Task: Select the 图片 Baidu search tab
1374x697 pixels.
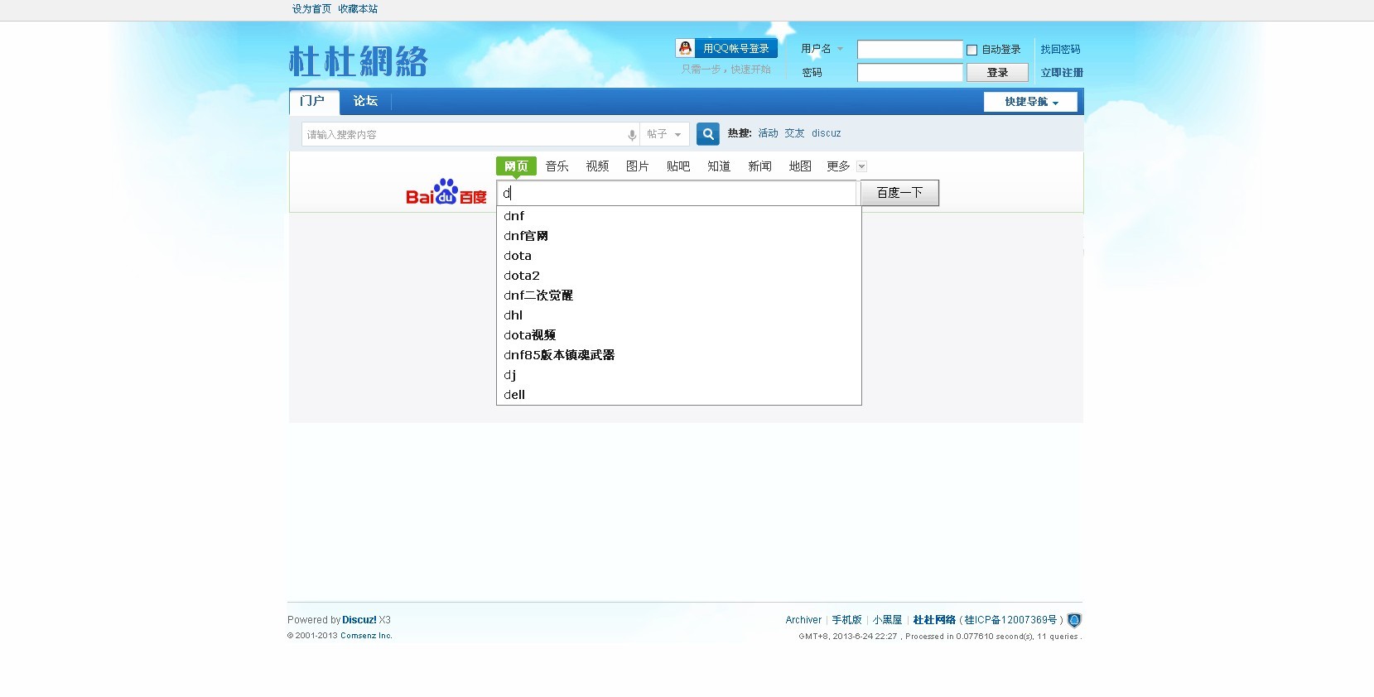Action: (638, 166)
